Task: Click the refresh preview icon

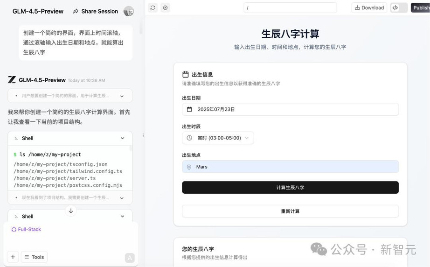Action: coord(153,7)
